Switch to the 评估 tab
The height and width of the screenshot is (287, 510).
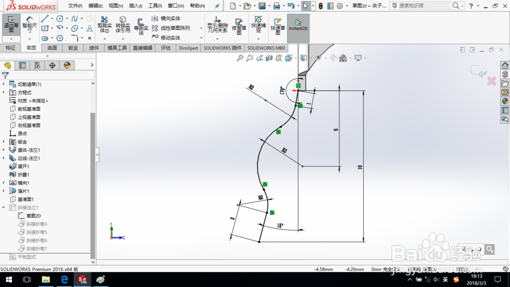(x=166, y=48)
